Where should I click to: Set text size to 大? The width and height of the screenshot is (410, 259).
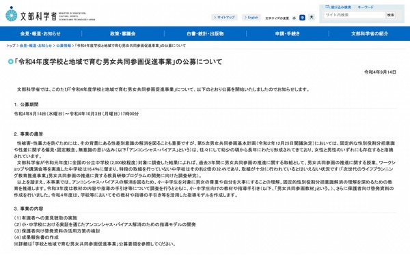click(x=311, y=17)
